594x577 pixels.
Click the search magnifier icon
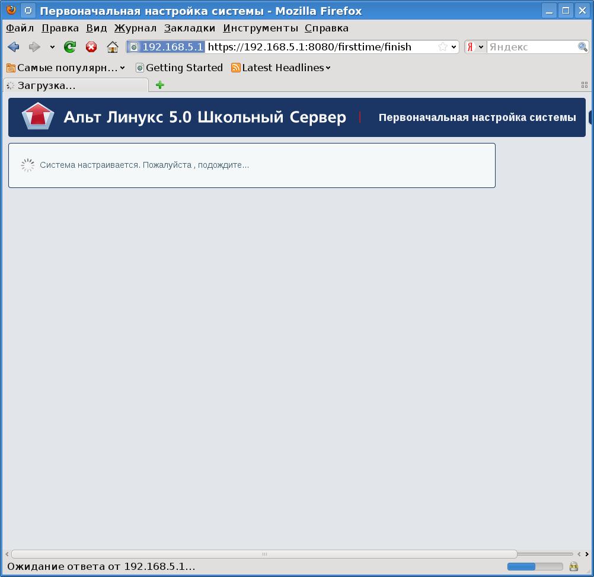tap(583, 47)
